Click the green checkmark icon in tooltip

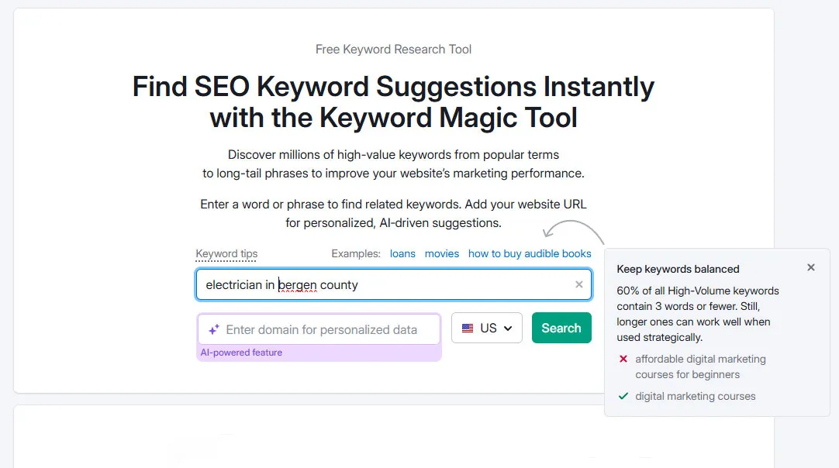click(623, 396)
